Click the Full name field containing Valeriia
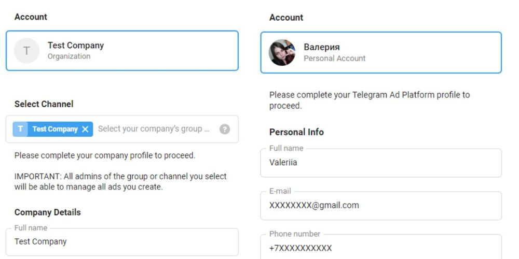Screen dimensions: 519x259 click(x=381, y=163)
